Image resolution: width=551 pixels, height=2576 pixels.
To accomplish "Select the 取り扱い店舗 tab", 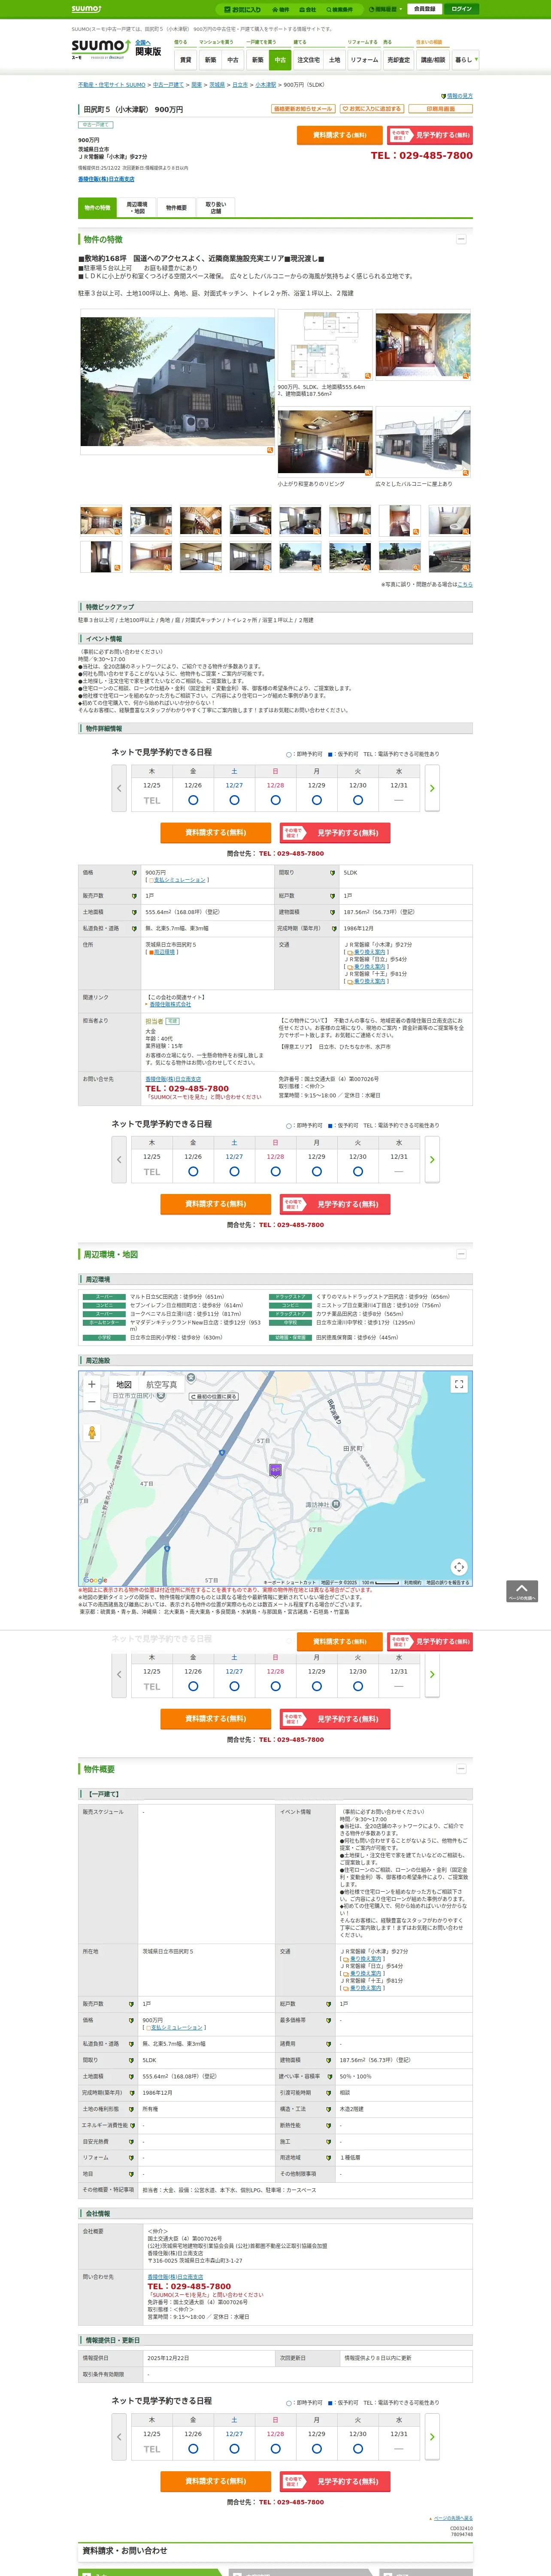I will [215, 208].
